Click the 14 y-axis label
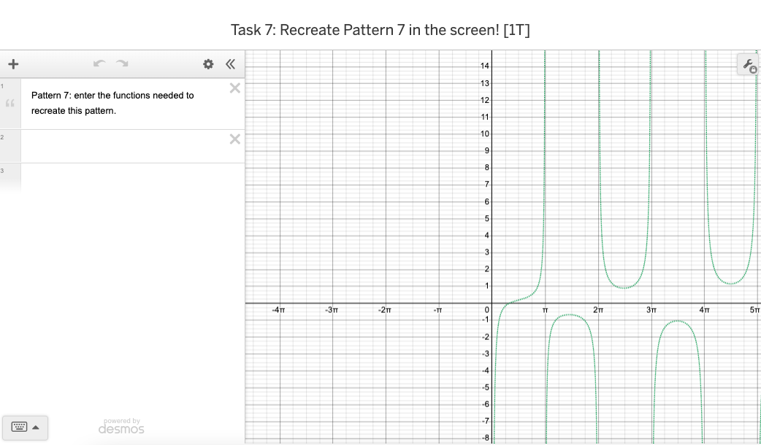This screenshot has width=761, height=445. 485,66
